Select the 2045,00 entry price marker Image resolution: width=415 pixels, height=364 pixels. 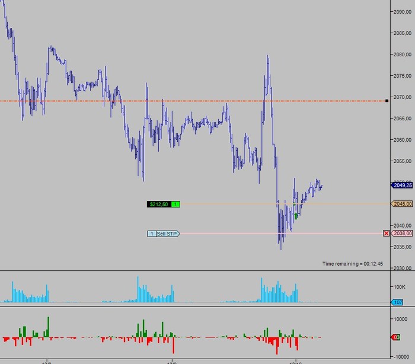coord(402,203)
